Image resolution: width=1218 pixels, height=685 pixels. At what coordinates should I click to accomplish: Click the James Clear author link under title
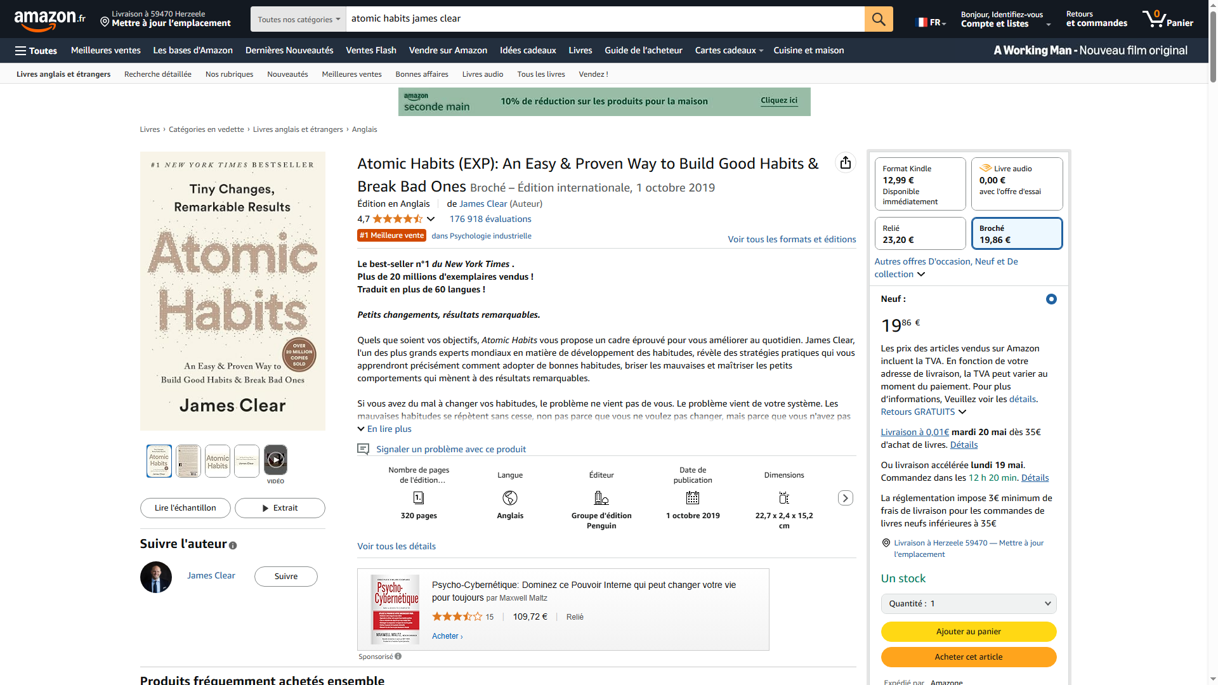click(483, 204)
